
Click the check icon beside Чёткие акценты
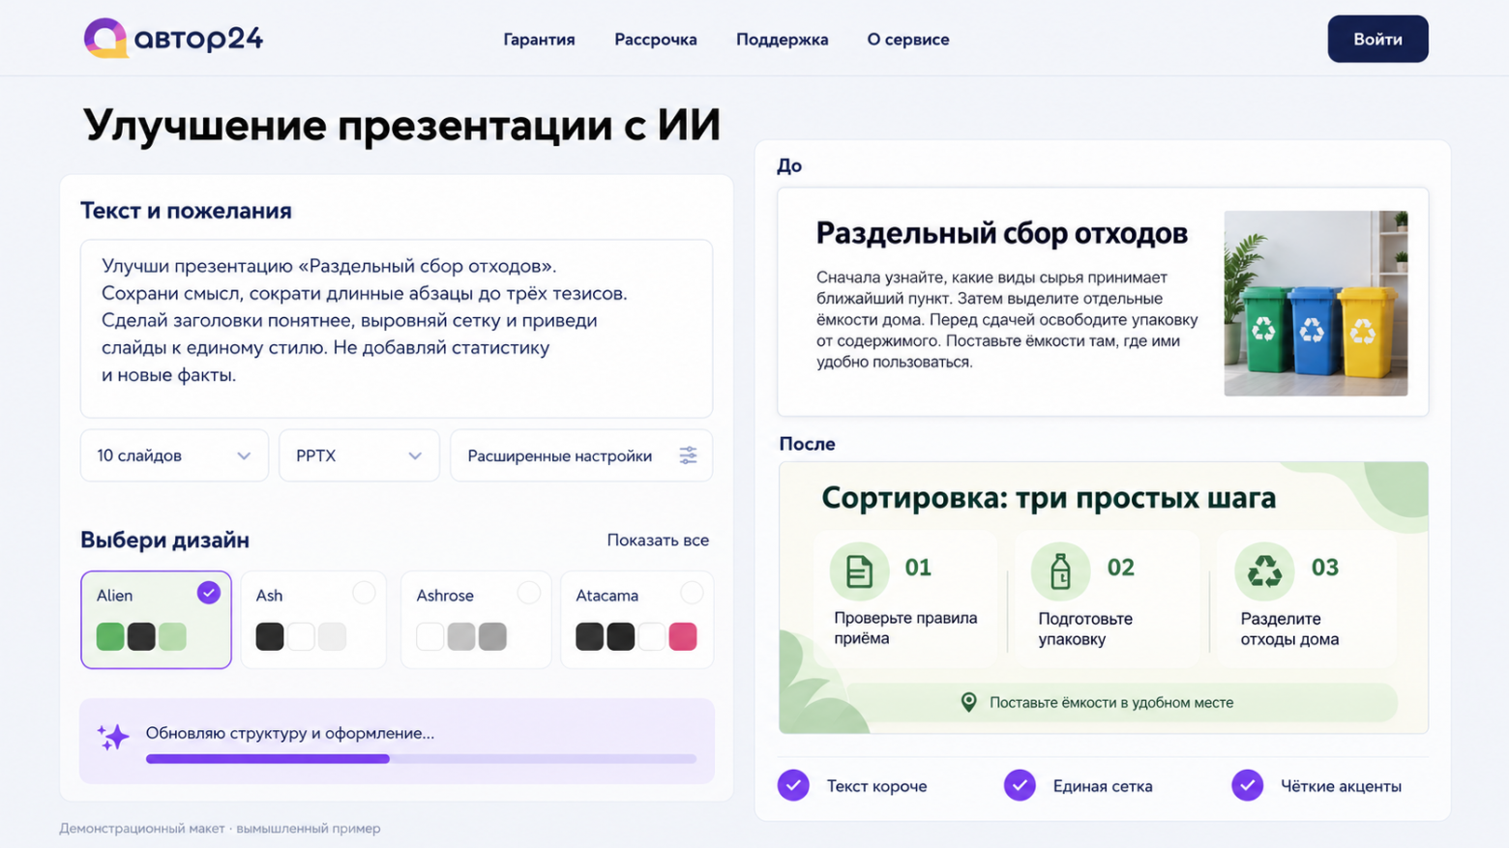point(1247,785)
